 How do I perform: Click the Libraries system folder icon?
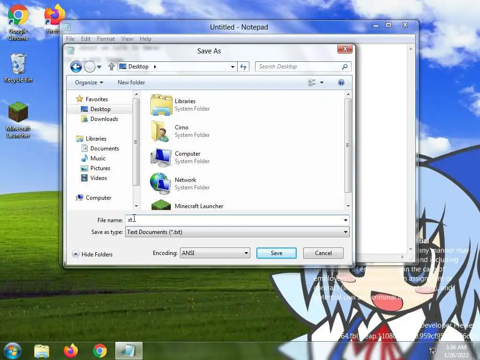click(161, 105)
